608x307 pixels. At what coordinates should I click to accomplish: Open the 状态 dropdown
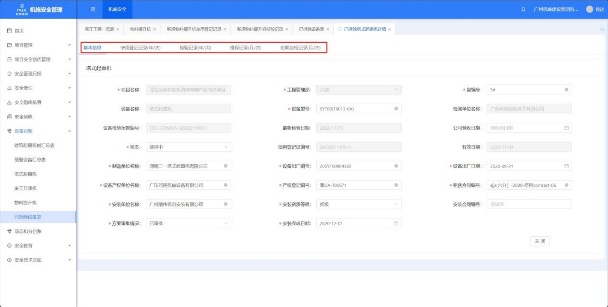click(x=188, y=147)
